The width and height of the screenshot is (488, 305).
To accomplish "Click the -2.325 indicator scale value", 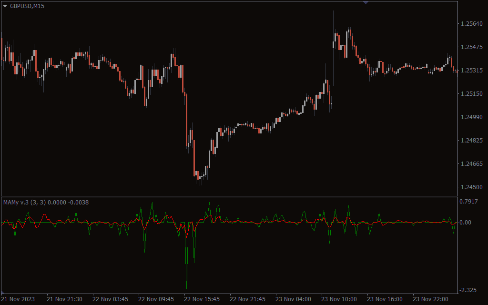I will point(468,290).
